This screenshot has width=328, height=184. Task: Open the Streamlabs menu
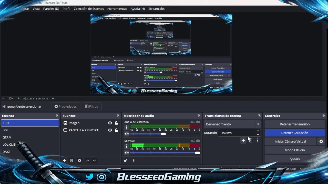click(x=157, y=9)
